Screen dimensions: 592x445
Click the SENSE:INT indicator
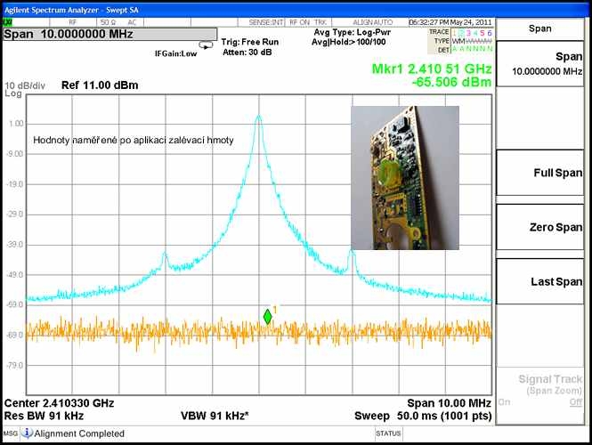point(266,22)
